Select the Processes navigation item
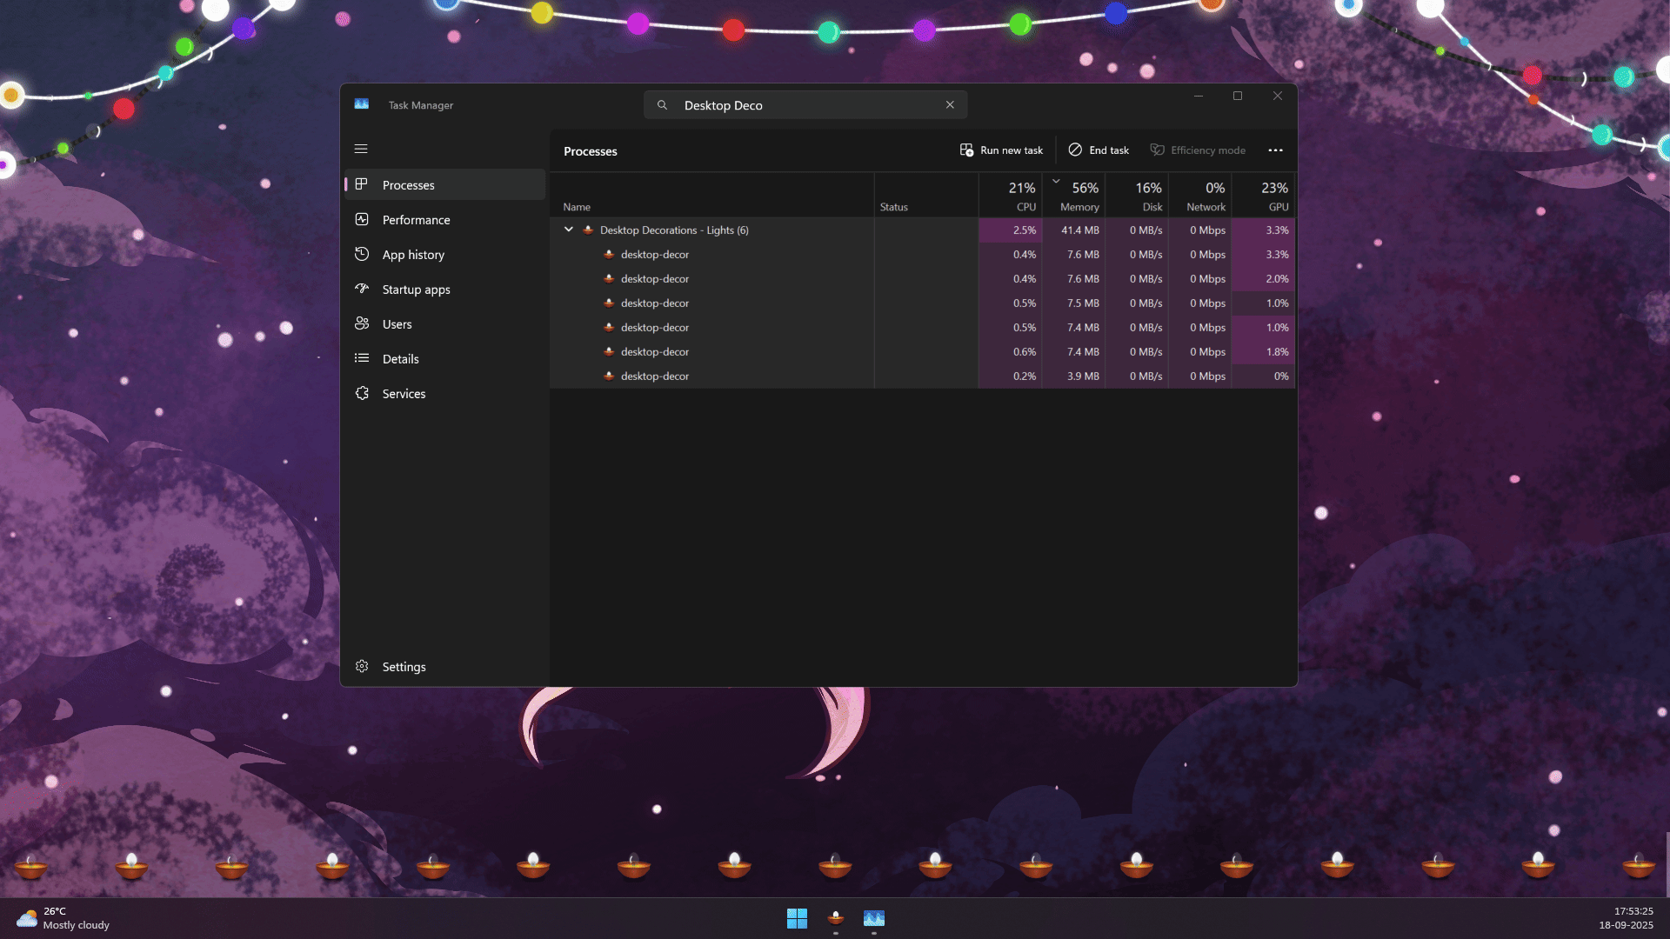The height and width of the screenshot is (939, 1670). pyautogui.click(x=408, y=185)
